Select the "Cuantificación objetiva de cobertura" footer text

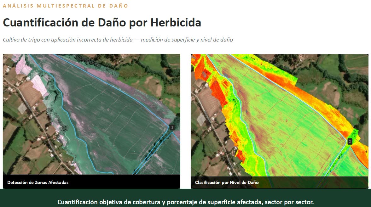tap(185, 202)
